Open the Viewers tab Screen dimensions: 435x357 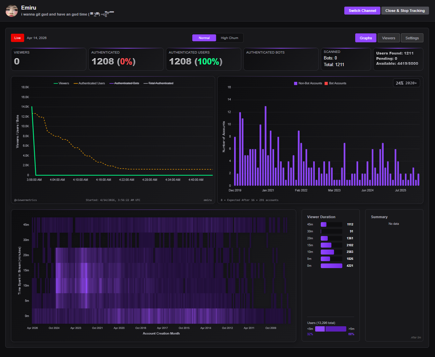[x=389, y=38]
